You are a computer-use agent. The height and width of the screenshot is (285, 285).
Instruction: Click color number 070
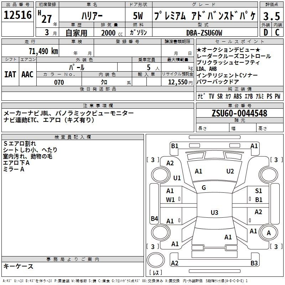tap(59, 82)
